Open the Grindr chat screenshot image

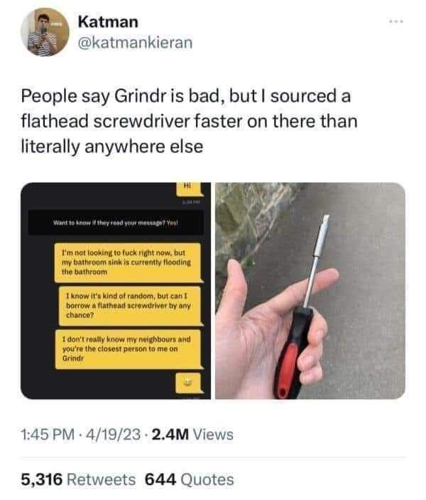point(116,290)
